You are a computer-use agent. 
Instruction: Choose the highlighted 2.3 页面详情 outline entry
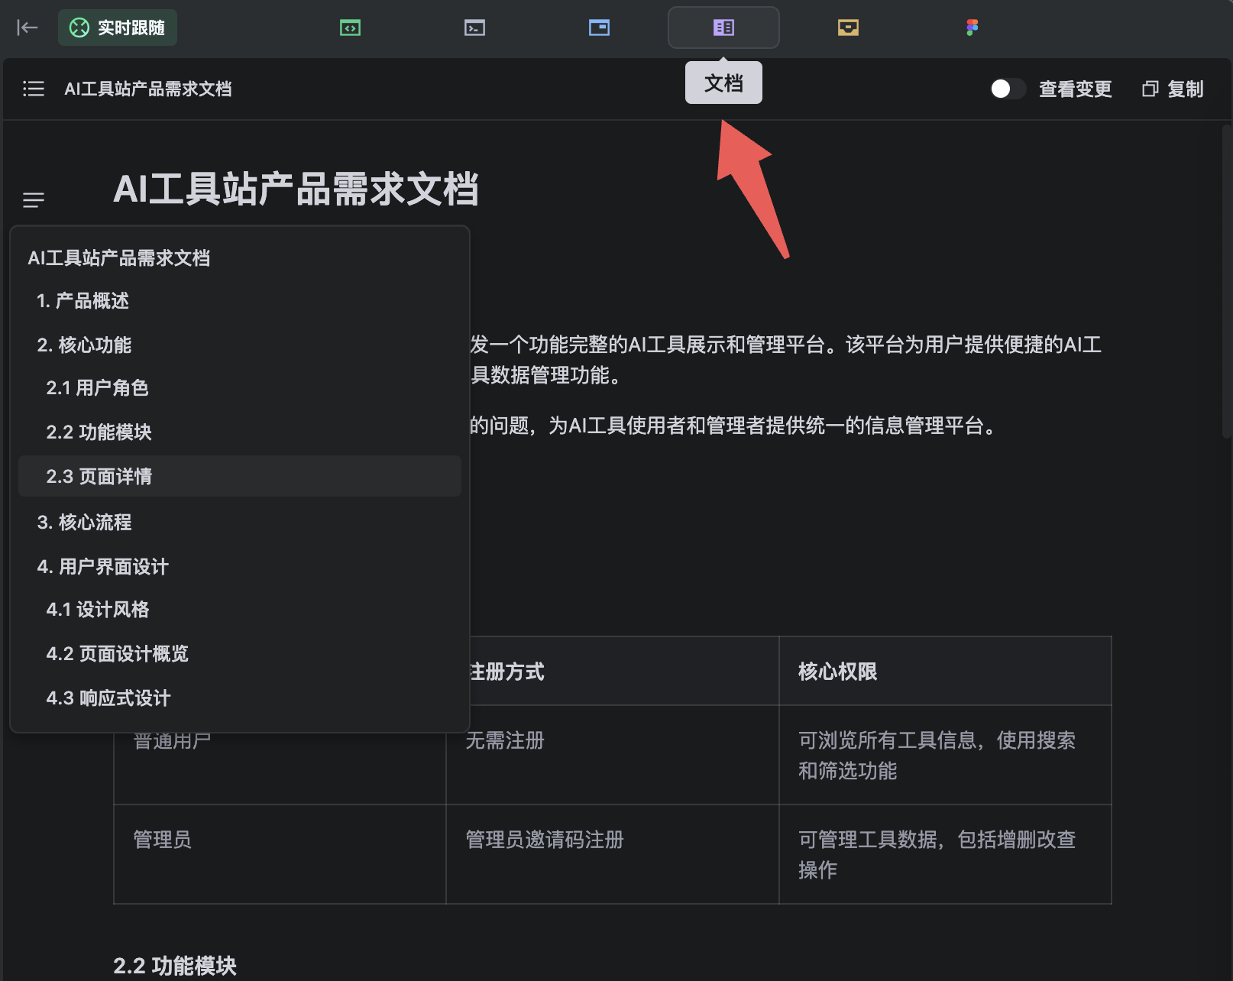click(x=240, y=476)
